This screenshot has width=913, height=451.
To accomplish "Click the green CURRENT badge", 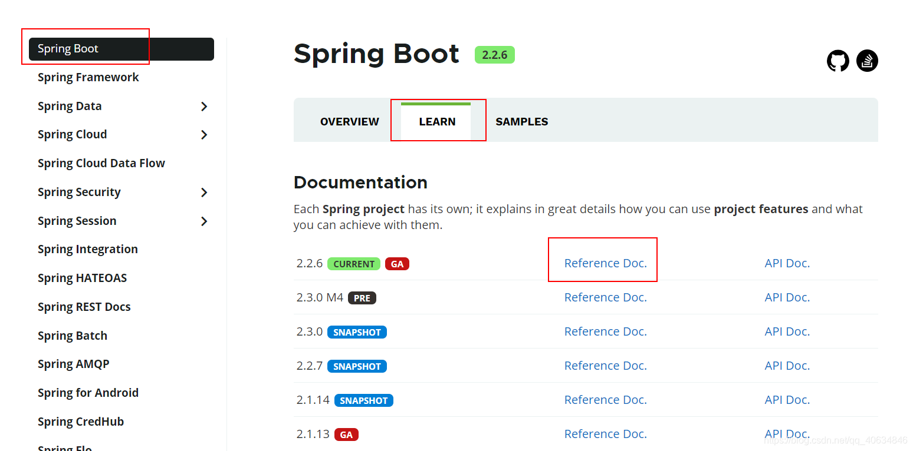I will pos(354,264).
